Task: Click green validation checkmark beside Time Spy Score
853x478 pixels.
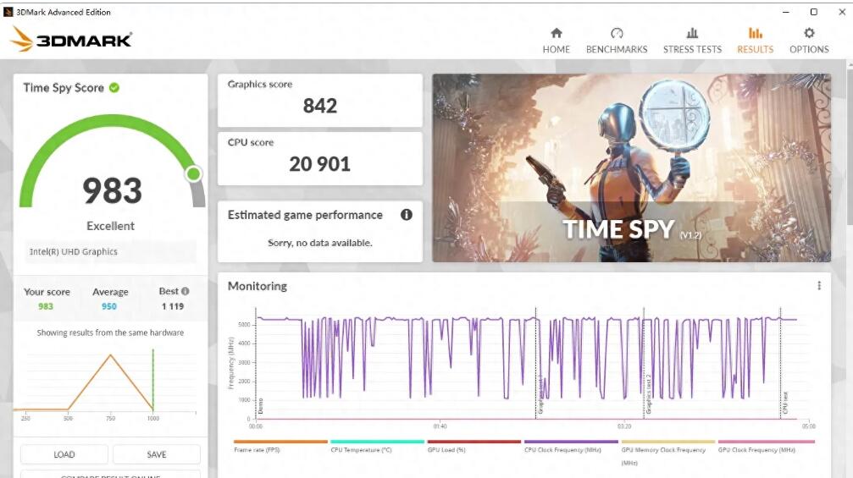Action: pyautogui.click(x=114, y=88)
